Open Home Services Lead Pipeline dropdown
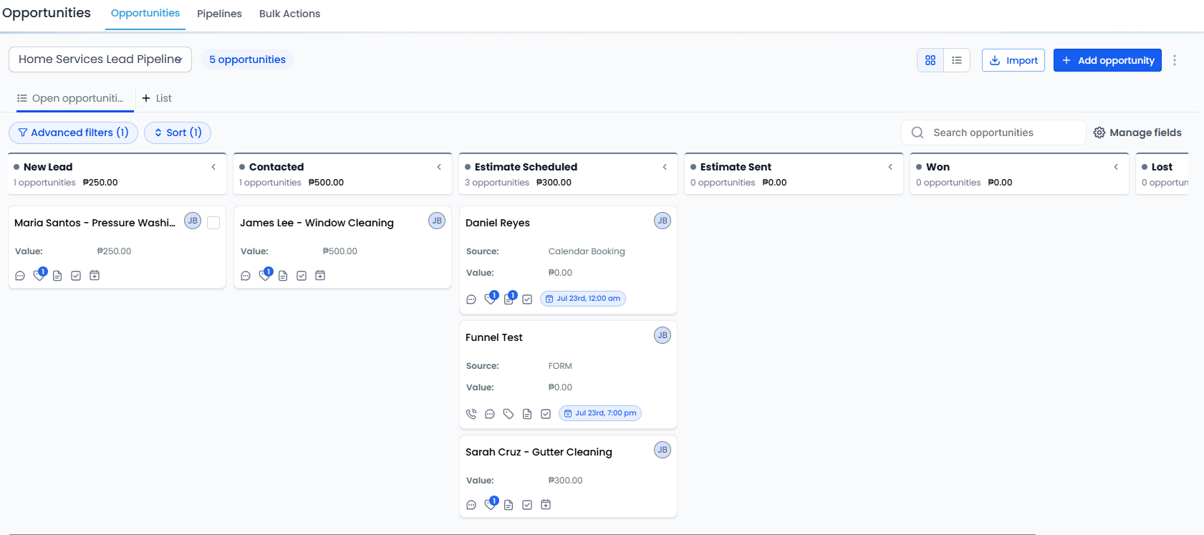The image size is (1204, 535). coord(100,59)
